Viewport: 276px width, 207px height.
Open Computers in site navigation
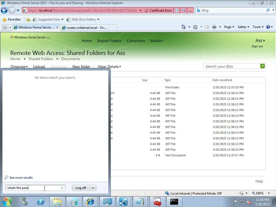click(136, 41)
